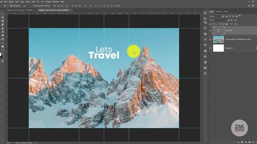Toggle layer filtering switch on or off
The width and height of the screenshot is (257, 144).
coord(240,16)
